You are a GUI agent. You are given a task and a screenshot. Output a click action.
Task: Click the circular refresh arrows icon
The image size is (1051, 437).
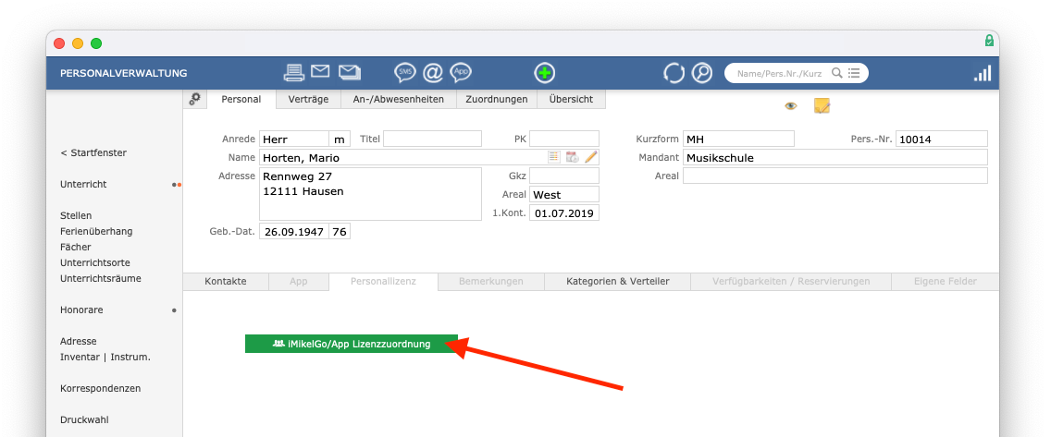point(674,73)
